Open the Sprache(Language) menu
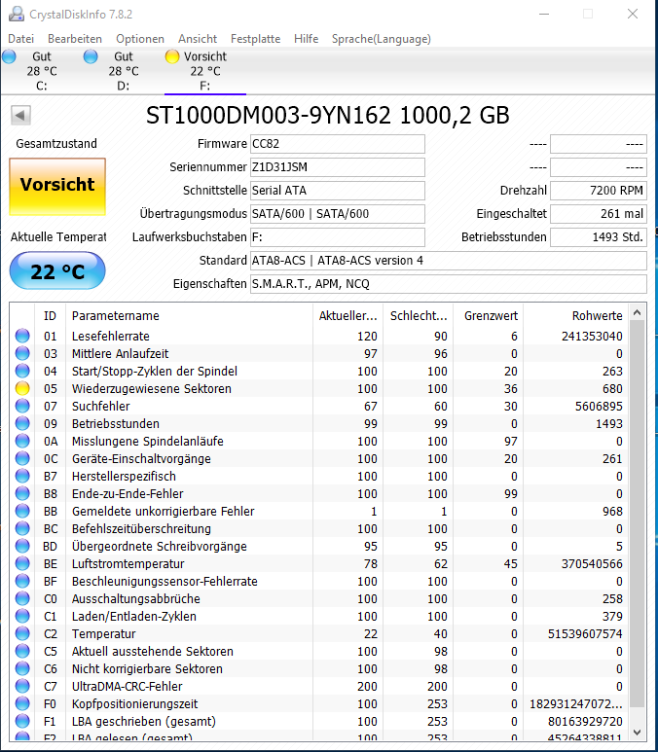 point(381,38)
